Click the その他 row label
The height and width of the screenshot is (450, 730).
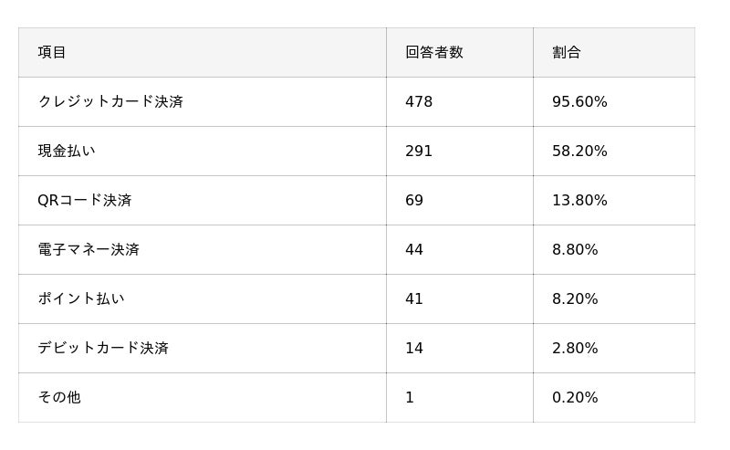[59, 397]
